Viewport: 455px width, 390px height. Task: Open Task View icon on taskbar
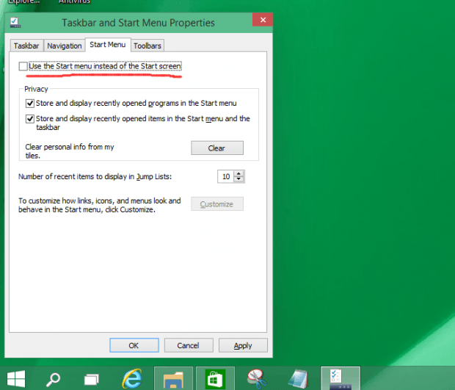pos(92,379)
